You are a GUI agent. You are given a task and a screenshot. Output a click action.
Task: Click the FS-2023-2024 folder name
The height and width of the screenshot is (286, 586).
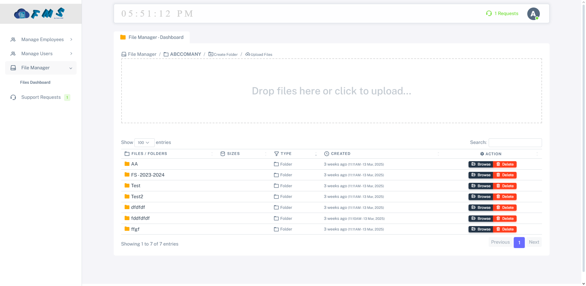(148, 175)
